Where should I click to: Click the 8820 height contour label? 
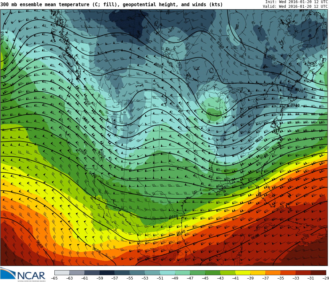[x=299, y=90]
